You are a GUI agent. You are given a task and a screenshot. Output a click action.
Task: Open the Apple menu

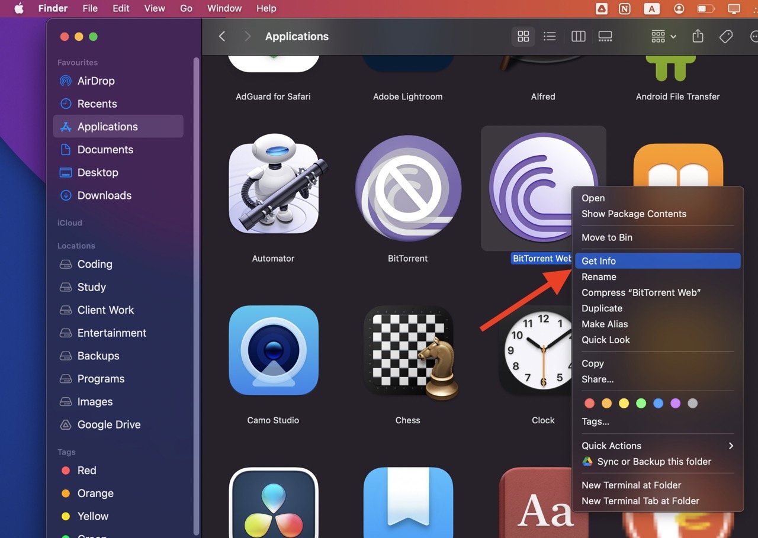tap(18, 8)
